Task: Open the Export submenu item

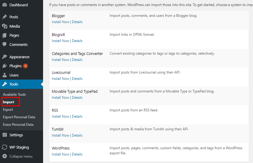Action: 8,110
